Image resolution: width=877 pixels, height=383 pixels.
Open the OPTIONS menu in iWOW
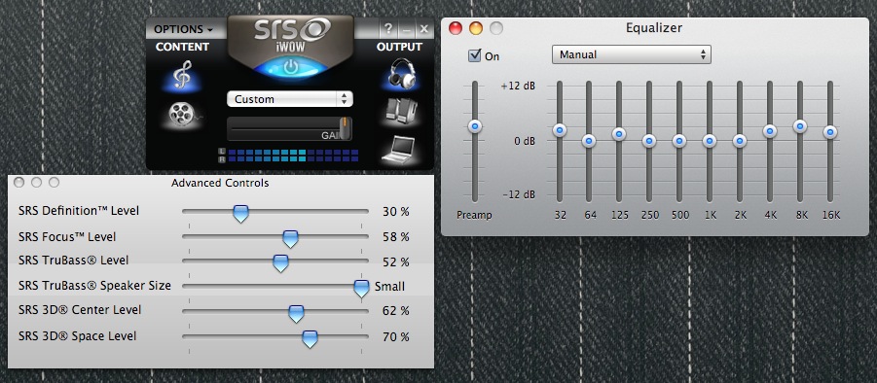coord(182,29)
